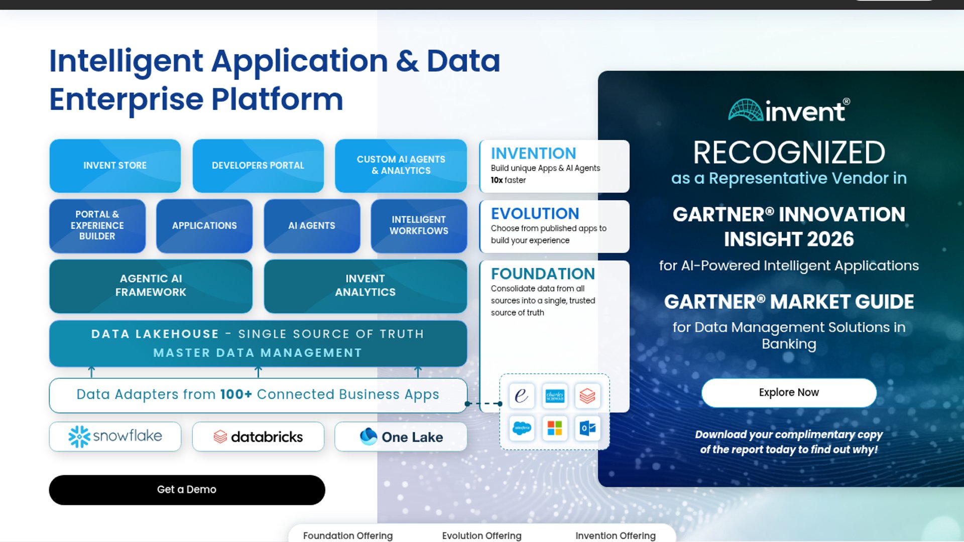The height and width of the screenshot is (542, 964).
Task: Click the Salesforce cloud icon
Action: pos(522,428)
